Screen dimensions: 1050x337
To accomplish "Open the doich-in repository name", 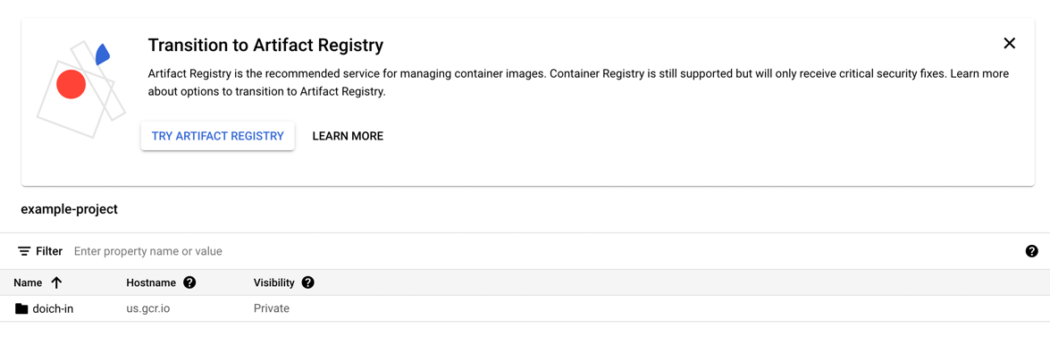I will (53, 309).
